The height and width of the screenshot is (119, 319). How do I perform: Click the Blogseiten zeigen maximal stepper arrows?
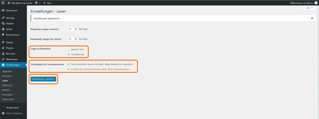click(x=76, y=29)
